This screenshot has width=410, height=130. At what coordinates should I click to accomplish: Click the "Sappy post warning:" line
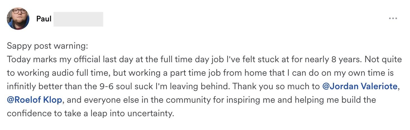[47, 46]
